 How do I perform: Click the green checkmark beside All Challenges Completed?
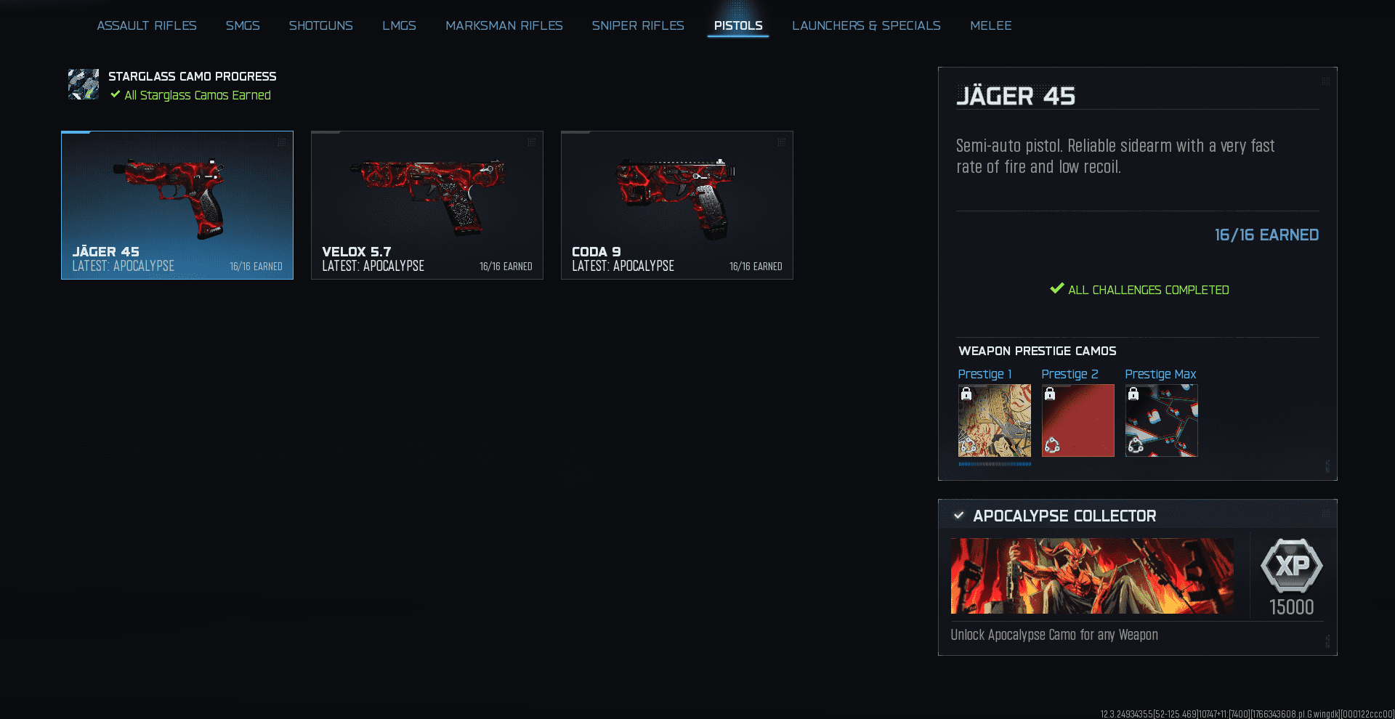click(1057, 288)
